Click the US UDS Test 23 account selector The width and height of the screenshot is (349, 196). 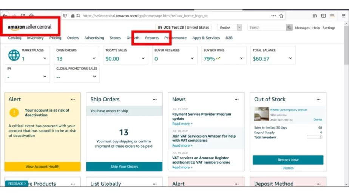click(184, 28)
